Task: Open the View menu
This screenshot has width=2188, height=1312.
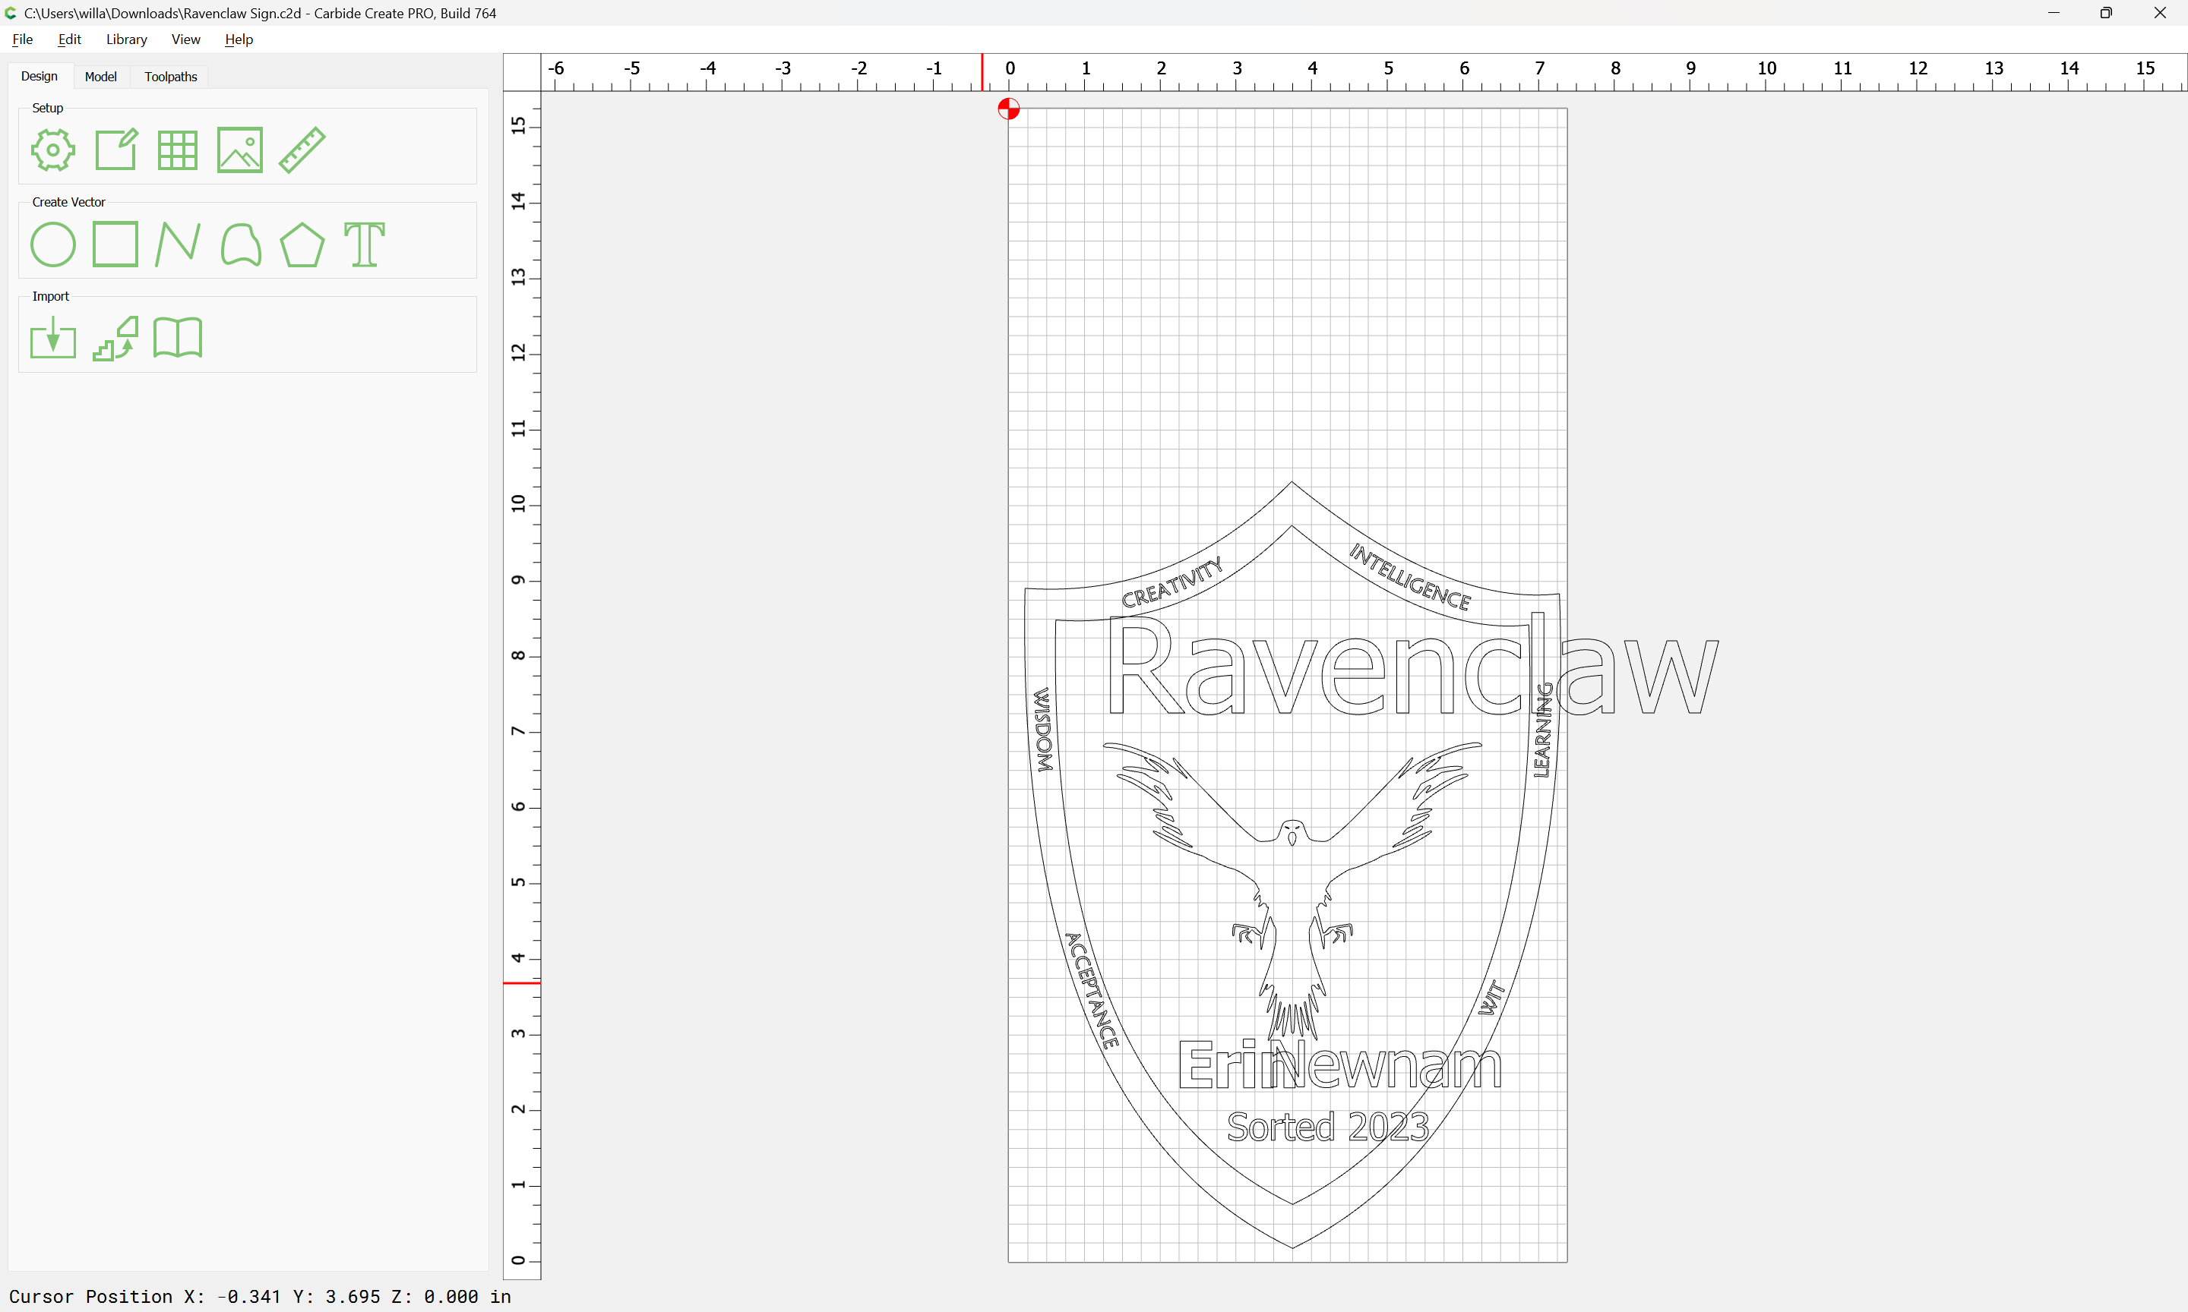Action: coord(185,39)
